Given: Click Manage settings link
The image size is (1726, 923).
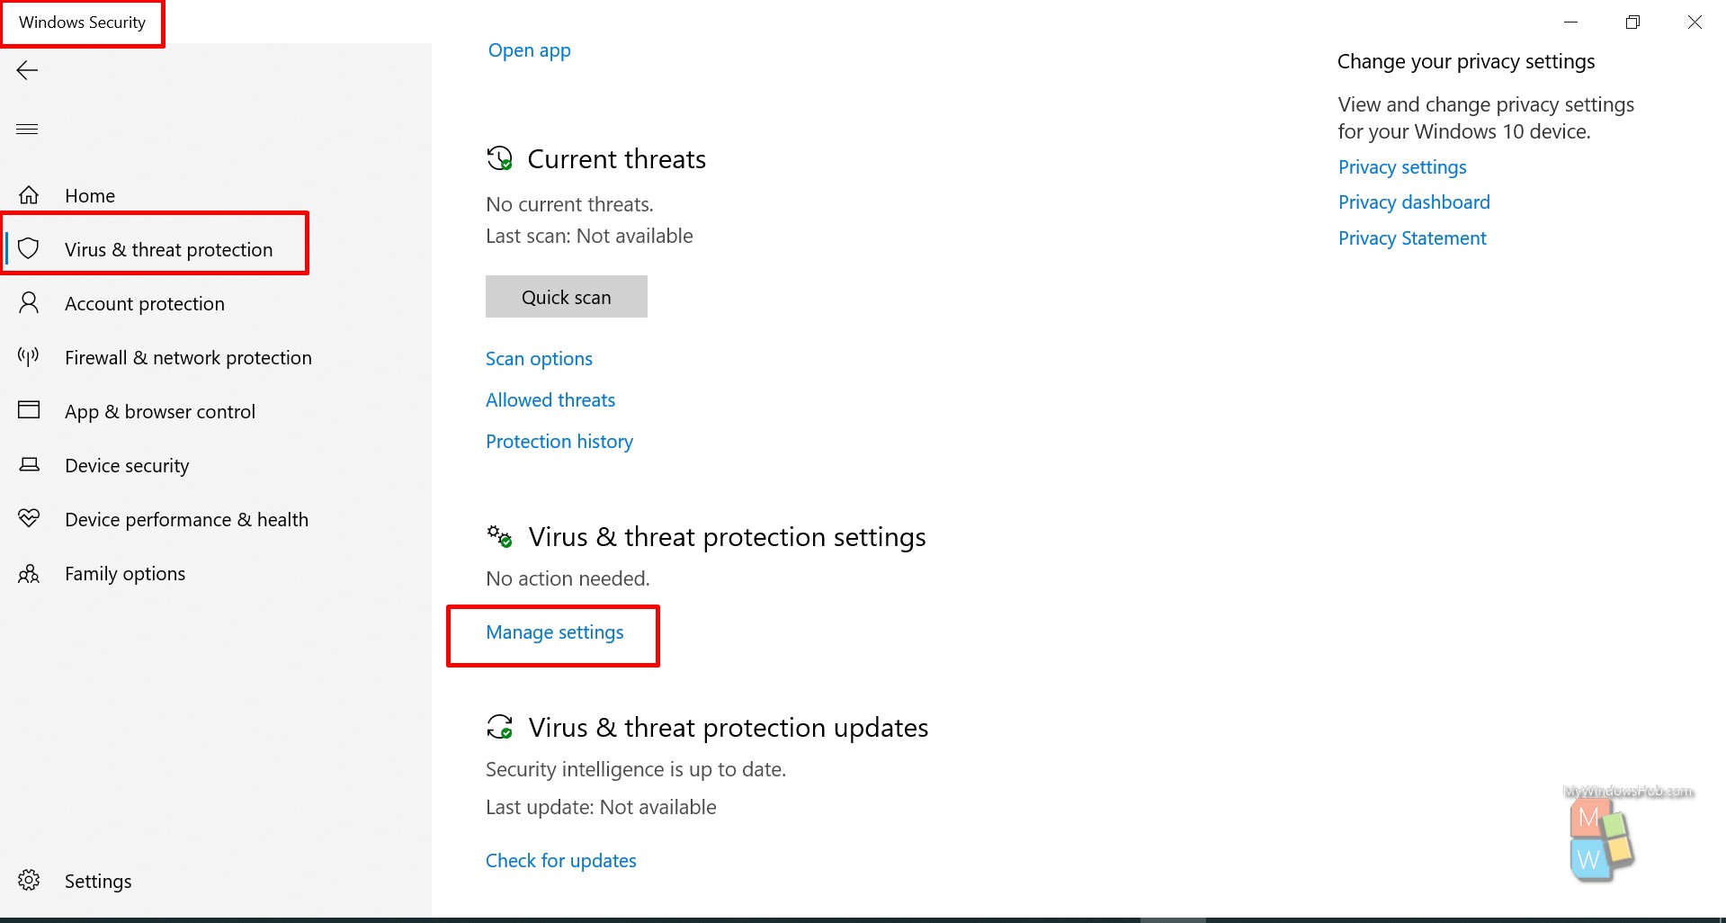Looking at the screenshot, I should click(555, 632).
